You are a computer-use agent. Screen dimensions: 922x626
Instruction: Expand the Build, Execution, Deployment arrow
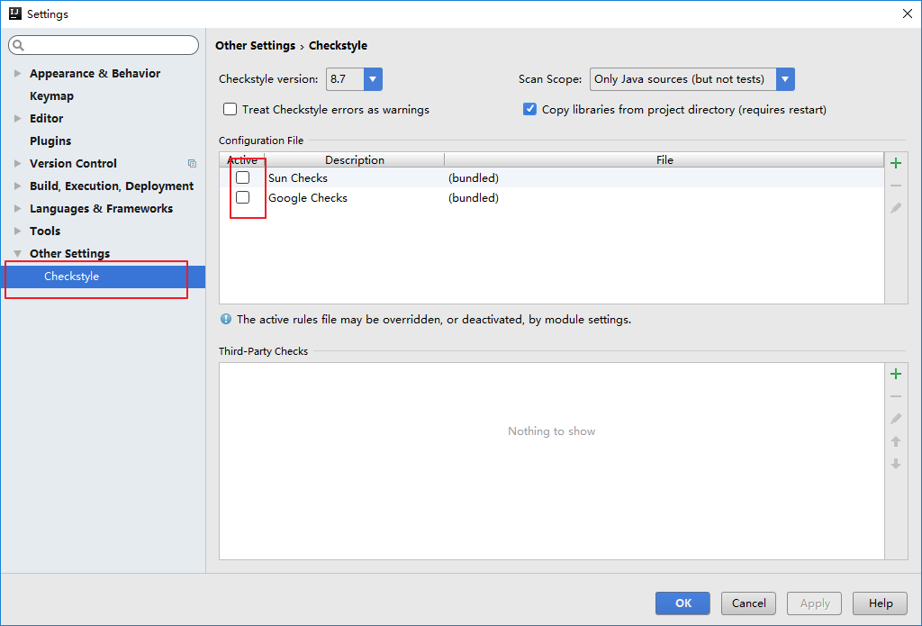pos(18,186)
